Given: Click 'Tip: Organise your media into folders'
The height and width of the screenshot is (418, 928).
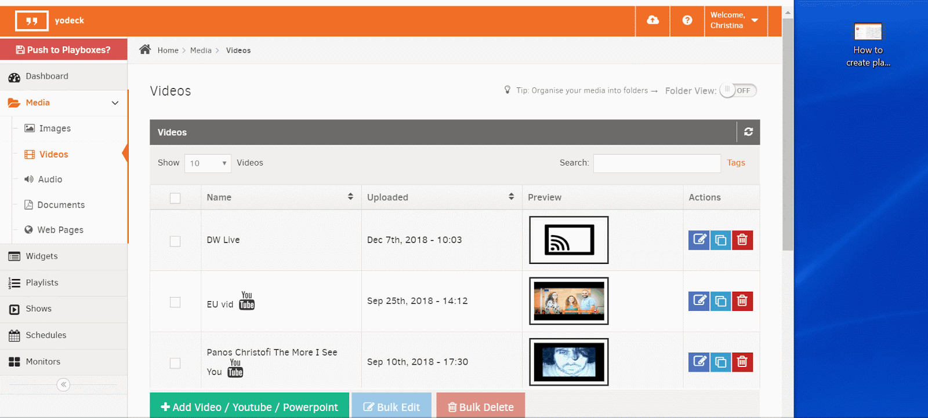Looking at the screenshot, I should tap(582, 90).
